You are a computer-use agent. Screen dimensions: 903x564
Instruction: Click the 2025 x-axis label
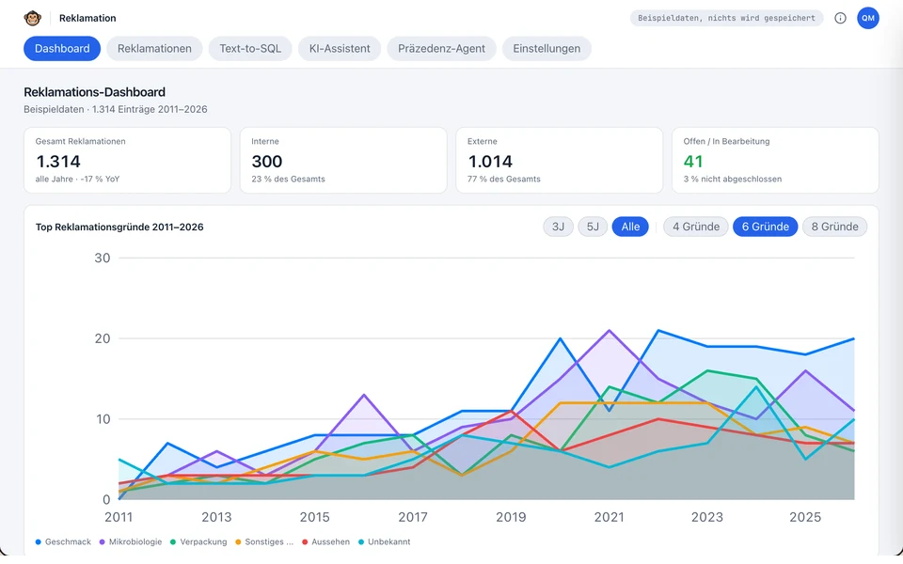coord(805,517)
